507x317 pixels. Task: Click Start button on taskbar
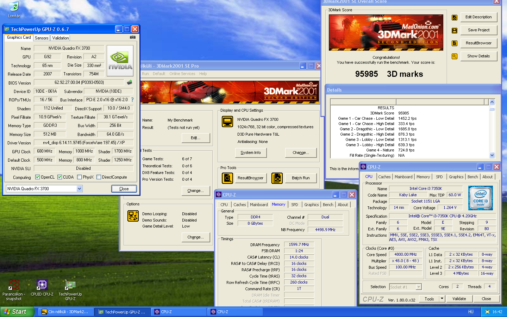[x=17, y=312]
